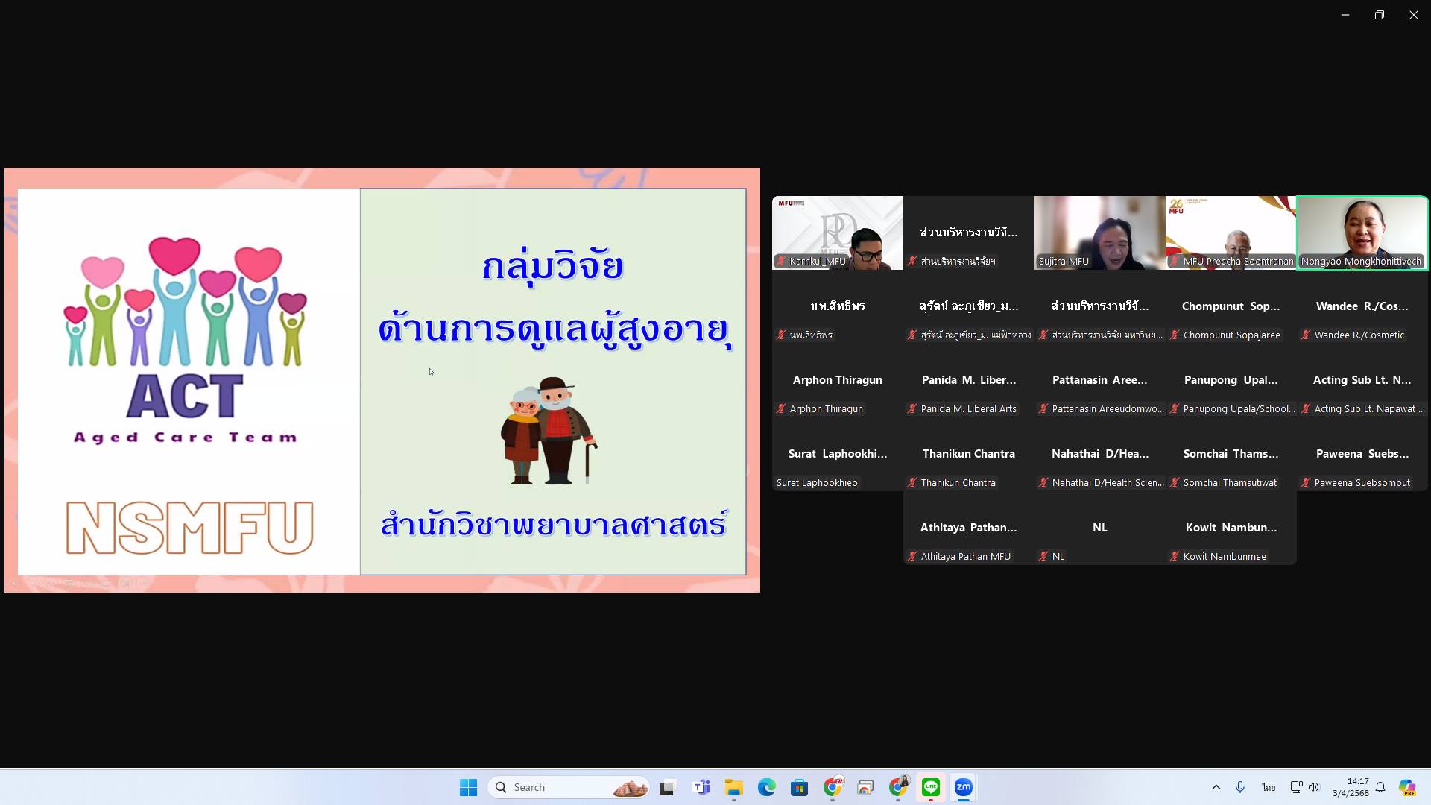This screenshot has width=1431, height=805.
Task: Click name label 'Wandee R./Cosmetic'
Action: [1359, 335]
